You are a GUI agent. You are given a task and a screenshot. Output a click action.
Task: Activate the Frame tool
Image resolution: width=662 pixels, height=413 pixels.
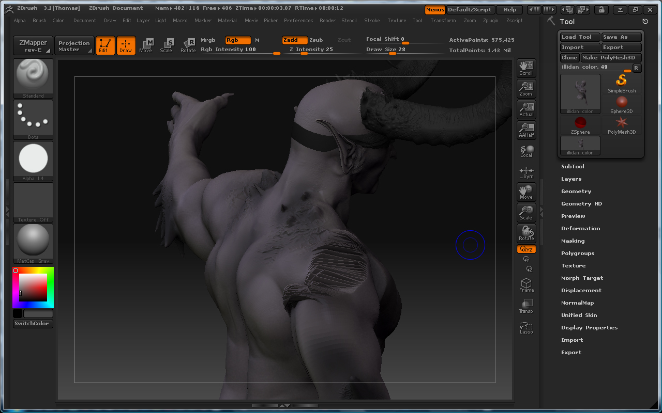click(526, 284)
